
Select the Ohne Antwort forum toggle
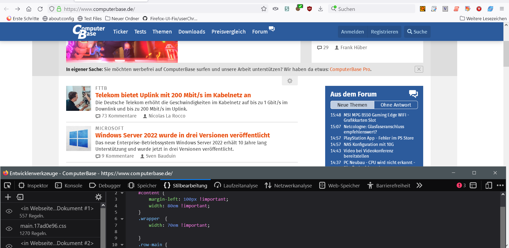click(396, 105)
